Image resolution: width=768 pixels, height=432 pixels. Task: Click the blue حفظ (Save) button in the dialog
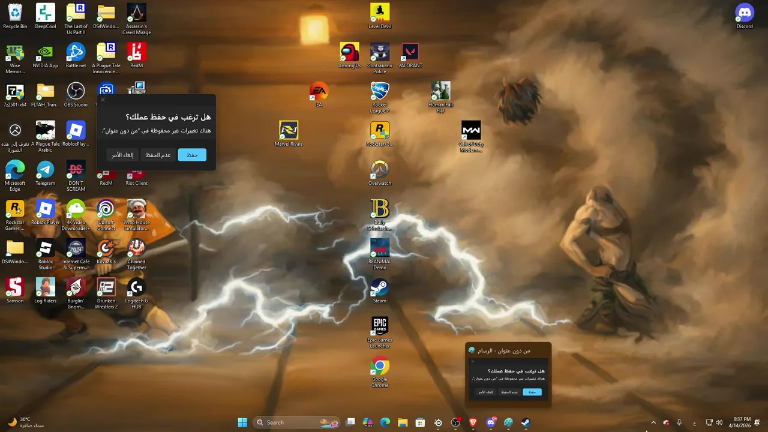click(x=192, y=155)
